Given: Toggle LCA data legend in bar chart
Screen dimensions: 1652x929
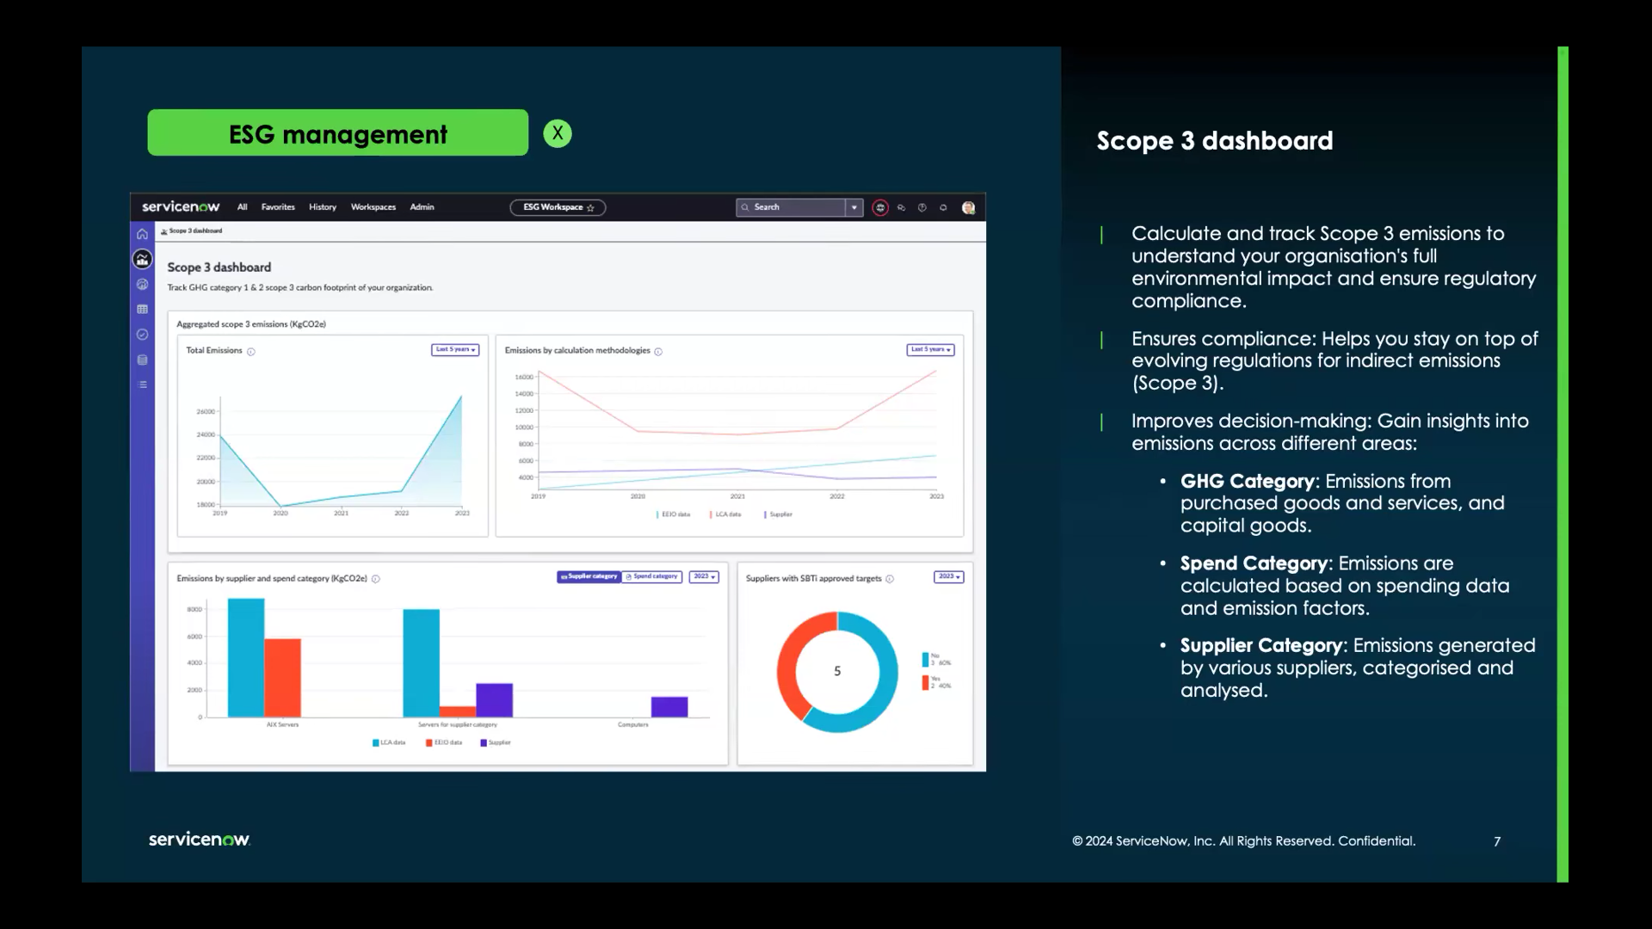Looking at the screenshot, I should (x=389, y=742).
